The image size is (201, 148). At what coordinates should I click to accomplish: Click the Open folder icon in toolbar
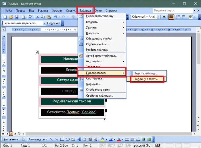(x=11, y=17)
